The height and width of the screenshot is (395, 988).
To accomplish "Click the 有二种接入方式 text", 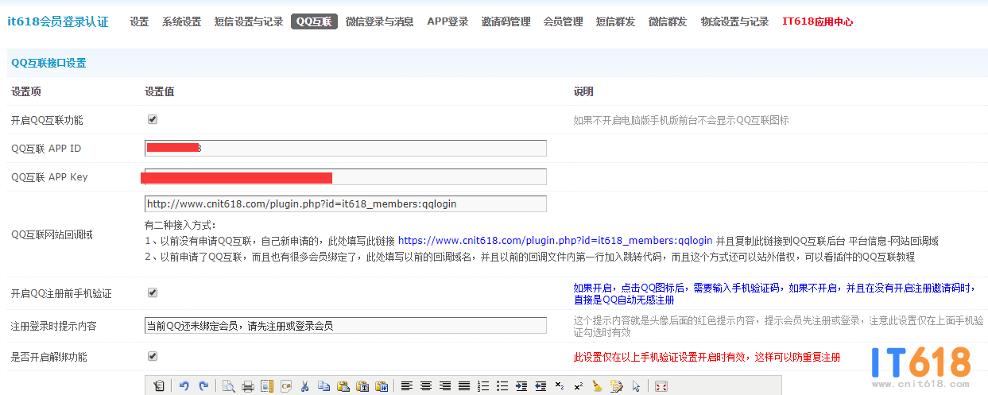I will pyautogui.click(x=180, y=225).
